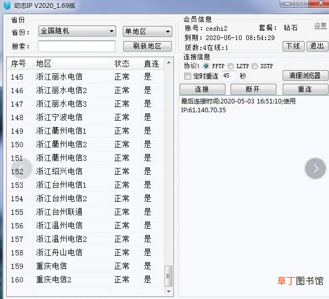Viewport: 329px width, 299px height.
Task: Select row 浙江绍兴电信
Action: pyautogui.click(x=85, y=172)
